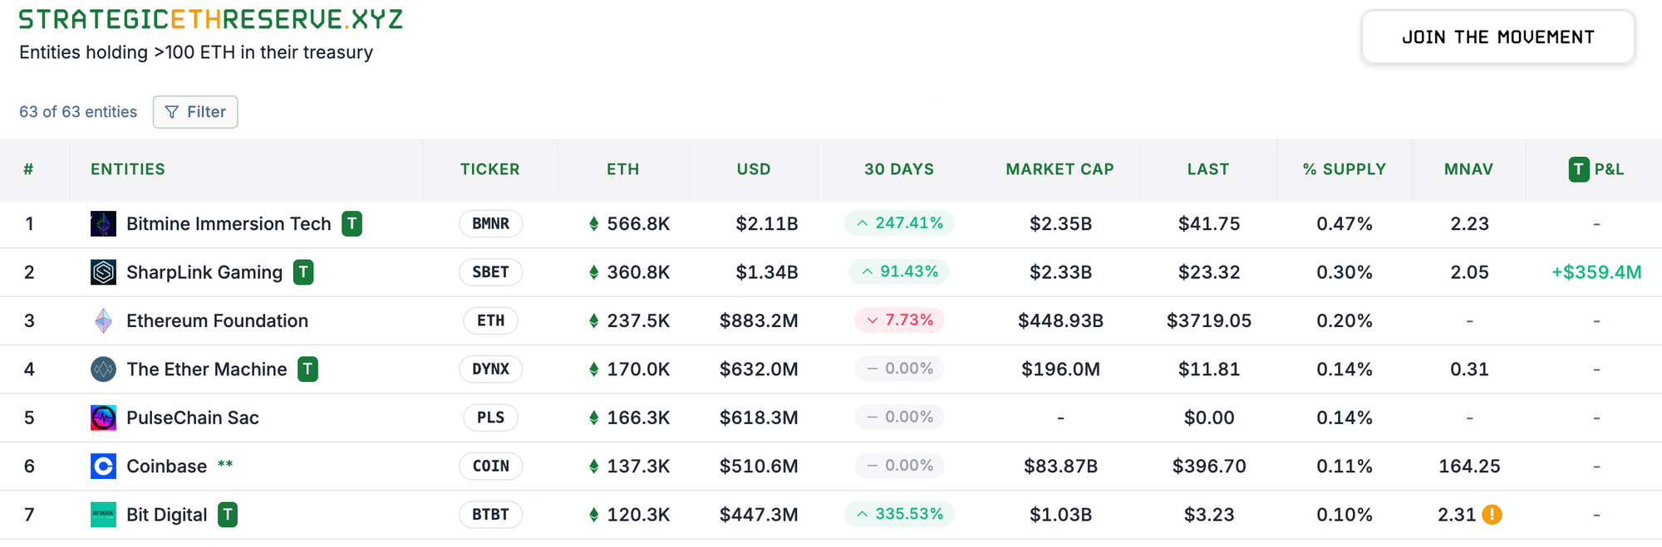This screenshot has height=547, width=1662.
Task: Click the green T badge beside Bitmine Immersion Tech
Action: pyautogui.click(x=352, y=223)
